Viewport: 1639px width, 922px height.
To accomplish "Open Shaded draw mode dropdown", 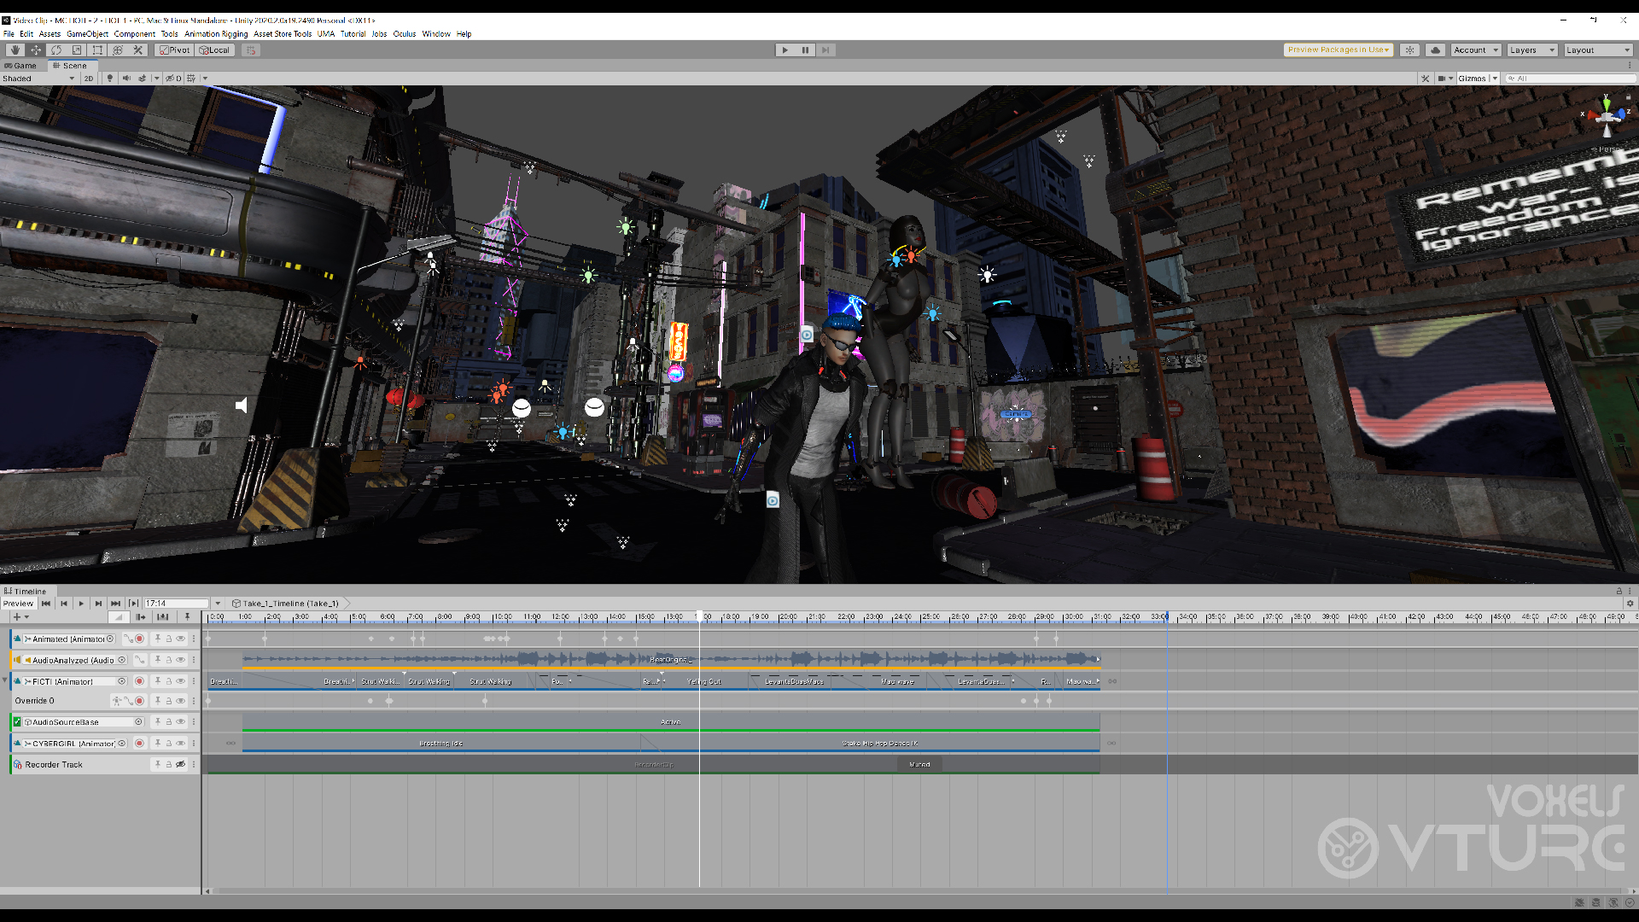I will [x=38, y=79].
